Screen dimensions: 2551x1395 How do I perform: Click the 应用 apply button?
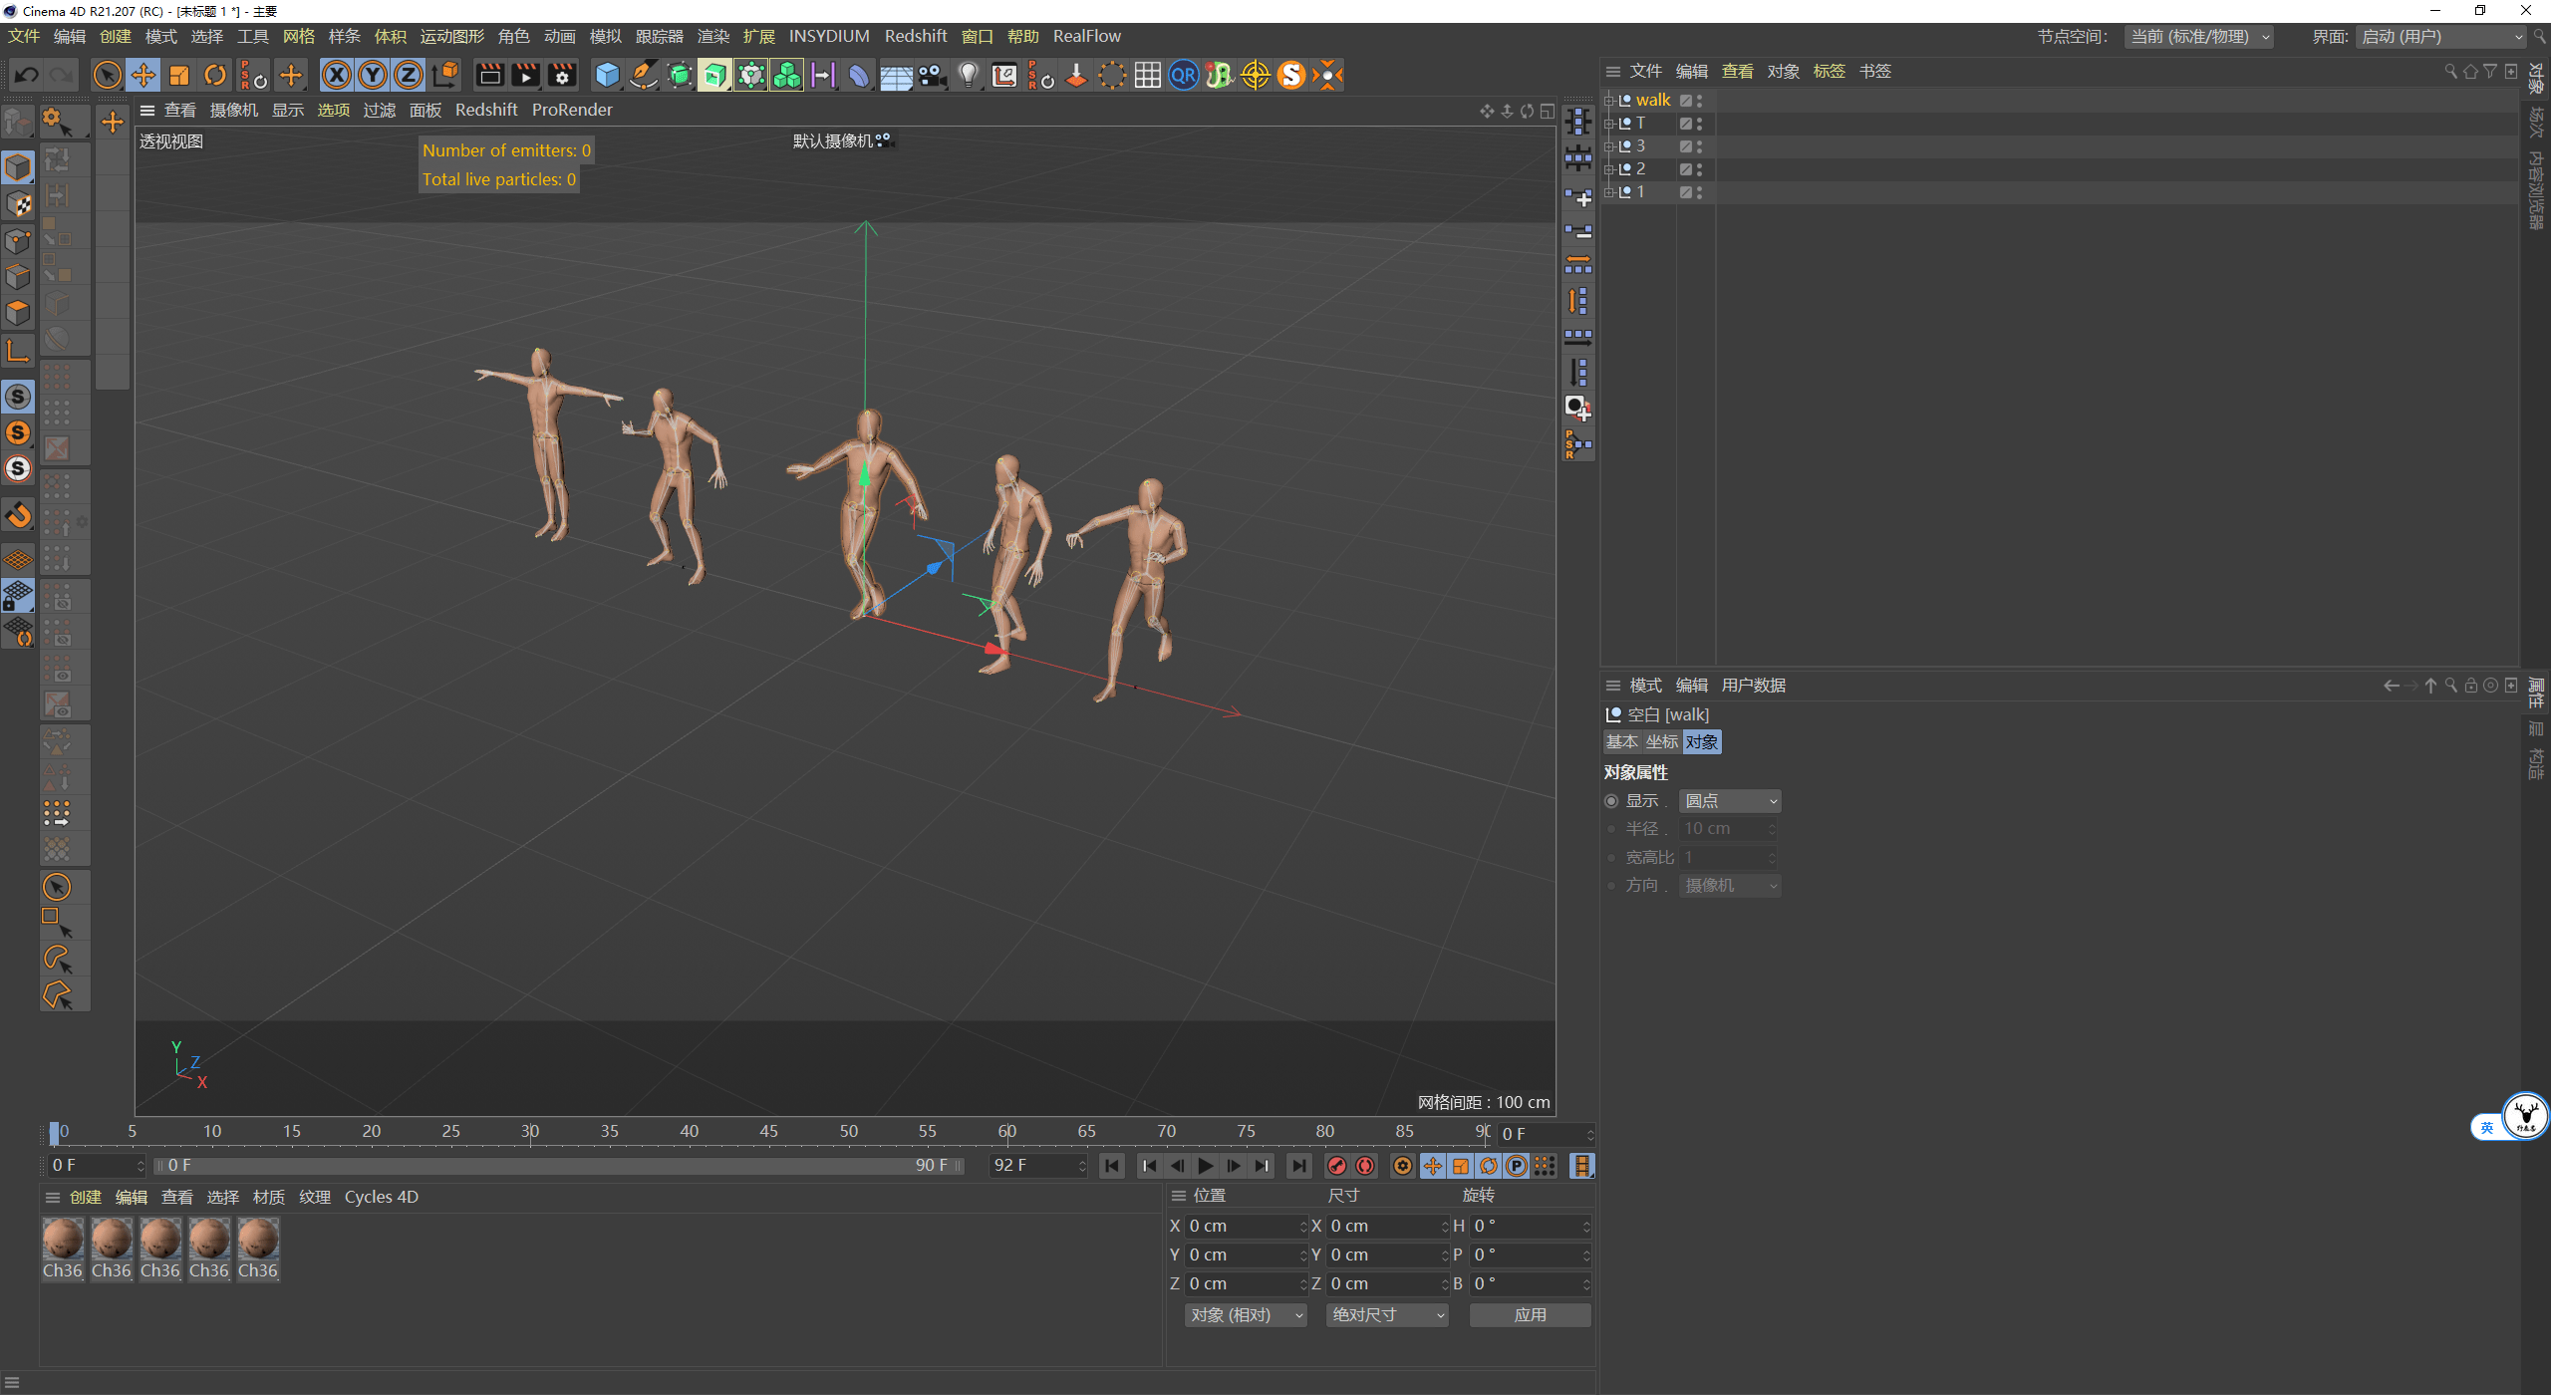1530,1315
